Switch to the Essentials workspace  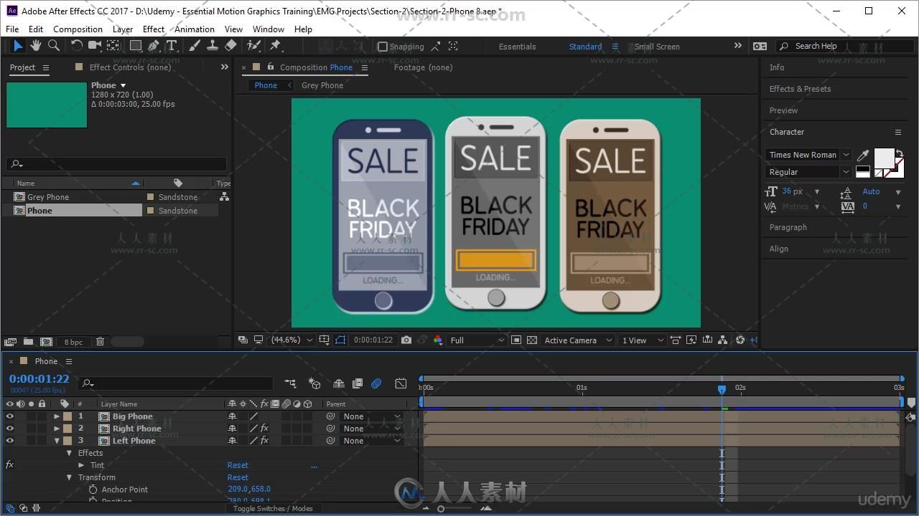pos(517,47)
